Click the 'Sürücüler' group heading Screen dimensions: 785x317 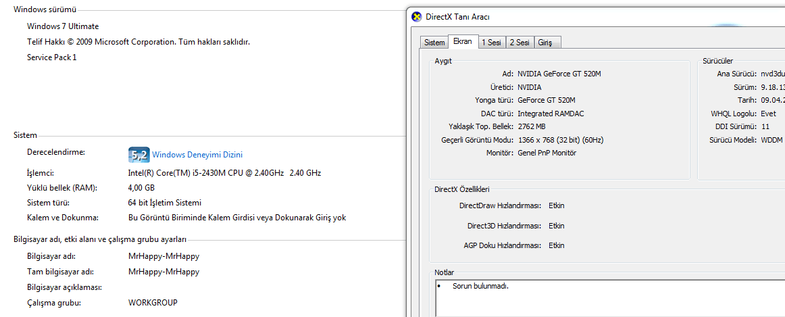717,61
